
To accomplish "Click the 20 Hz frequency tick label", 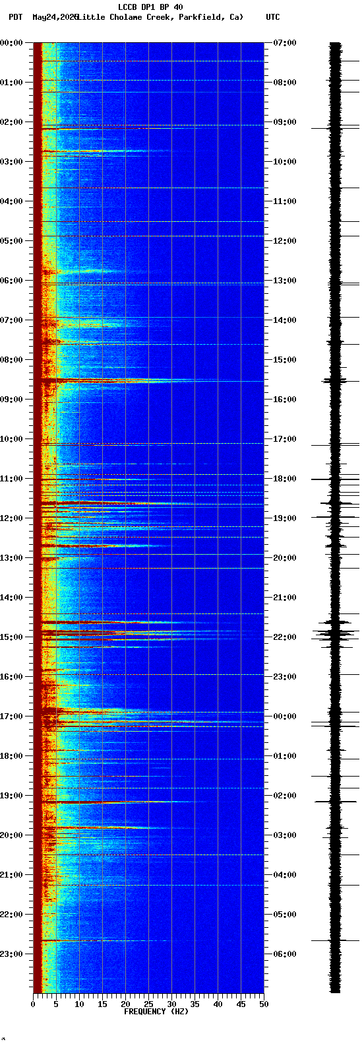I will 125,1004.
